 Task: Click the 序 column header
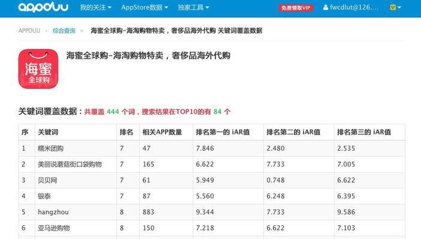click(x=25, y=132)
